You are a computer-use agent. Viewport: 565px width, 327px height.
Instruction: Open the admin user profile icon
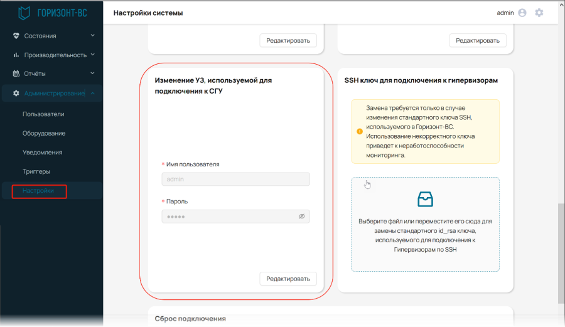[x=522, y=13]
